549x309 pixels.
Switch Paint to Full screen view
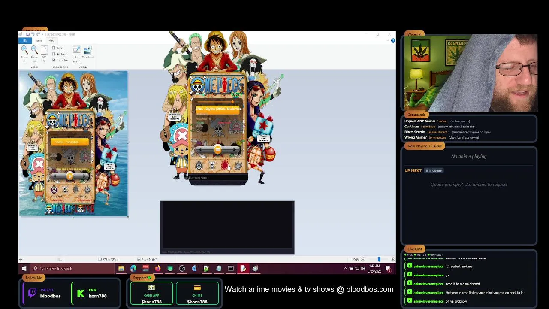(76, 50)
